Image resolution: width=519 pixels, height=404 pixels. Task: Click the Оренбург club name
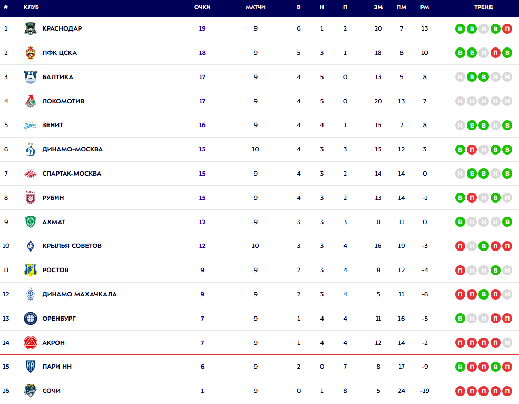pos(59,319)
